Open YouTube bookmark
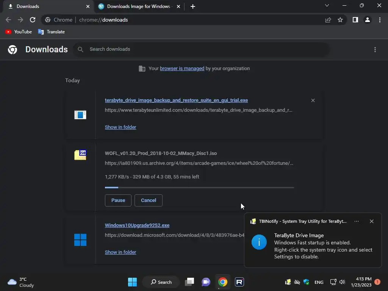Viewport: 388px width, 291px height. pos(19,32)
